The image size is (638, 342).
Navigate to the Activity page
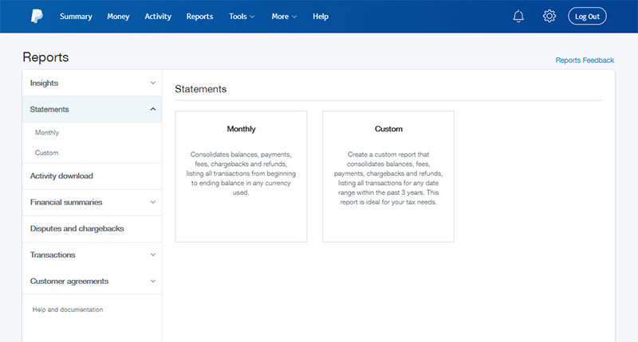pos(158,16)
